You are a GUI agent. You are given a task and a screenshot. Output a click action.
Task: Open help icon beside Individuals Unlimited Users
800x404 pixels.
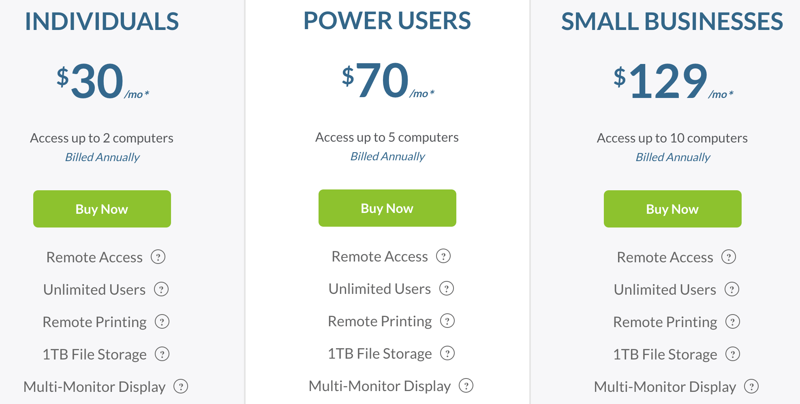161,289
